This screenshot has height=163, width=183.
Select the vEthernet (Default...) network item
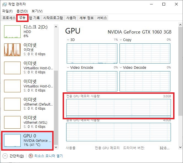27,104
